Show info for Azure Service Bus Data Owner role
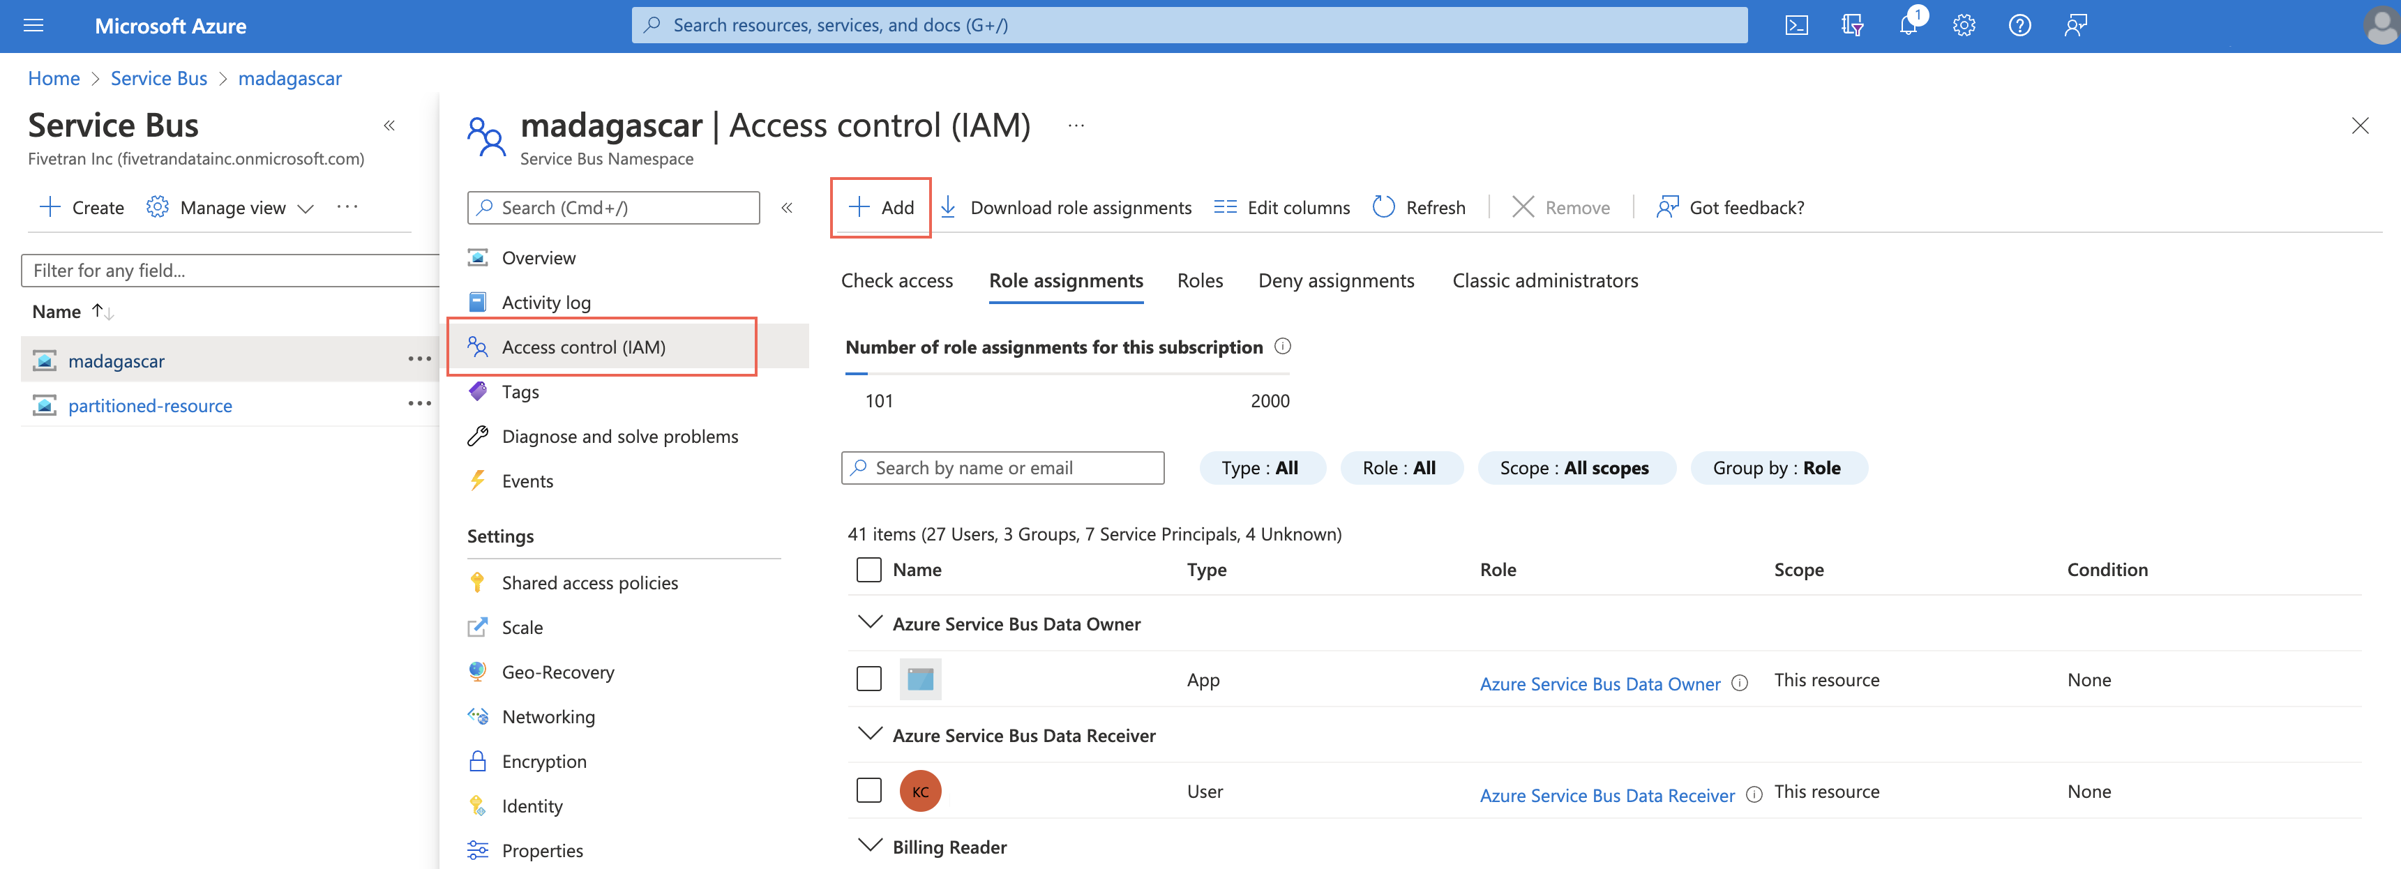The image size is (2401, 869). (1739, 683)
